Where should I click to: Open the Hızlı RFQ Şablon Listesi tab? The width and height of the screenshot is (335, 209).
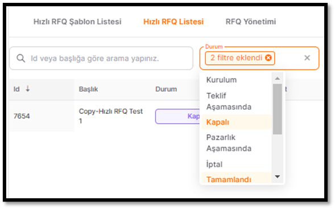[77, 22]
